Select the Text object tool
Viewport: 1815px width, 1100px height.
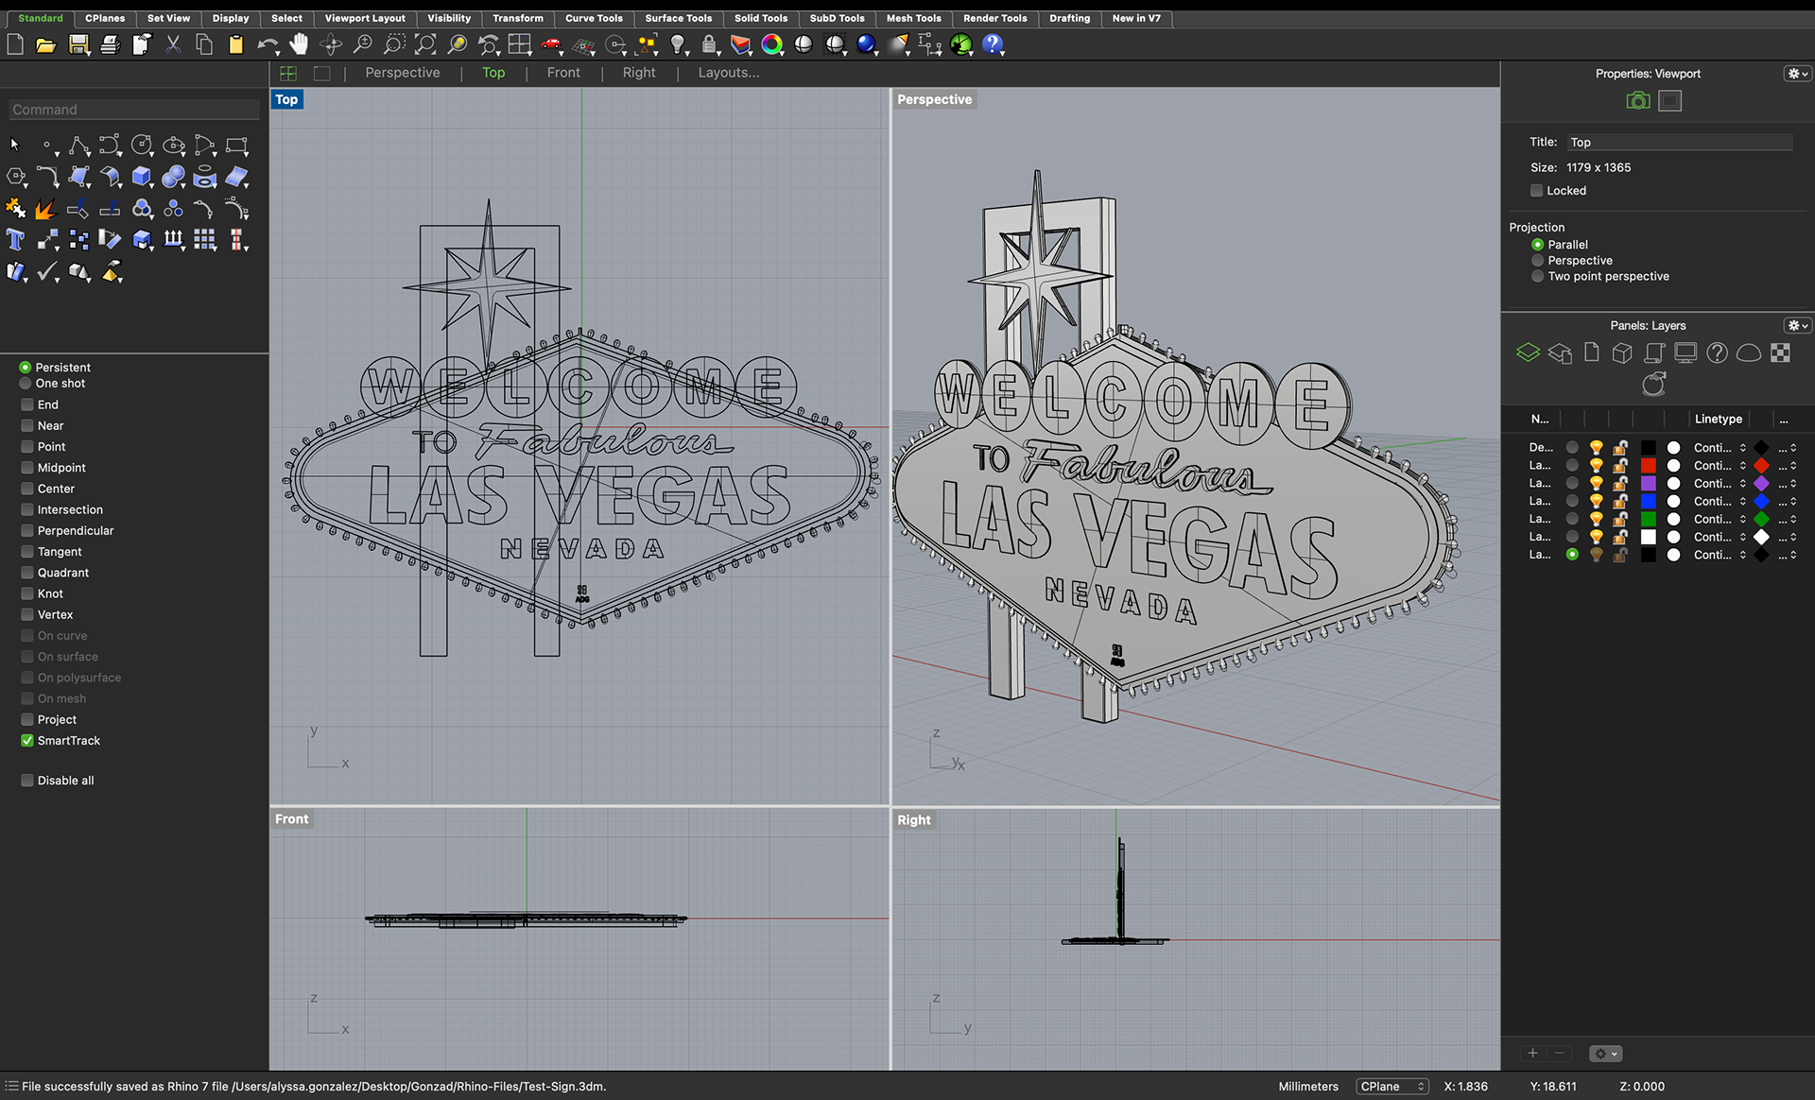point(16,240)
